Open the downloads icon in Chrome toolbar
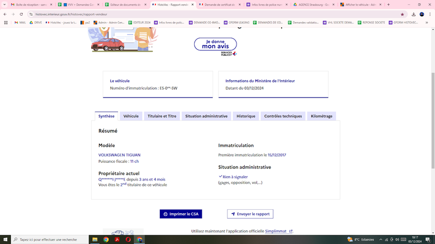This screenshot has height=244, width=435. pyautogui.click(x=413, y=15)
